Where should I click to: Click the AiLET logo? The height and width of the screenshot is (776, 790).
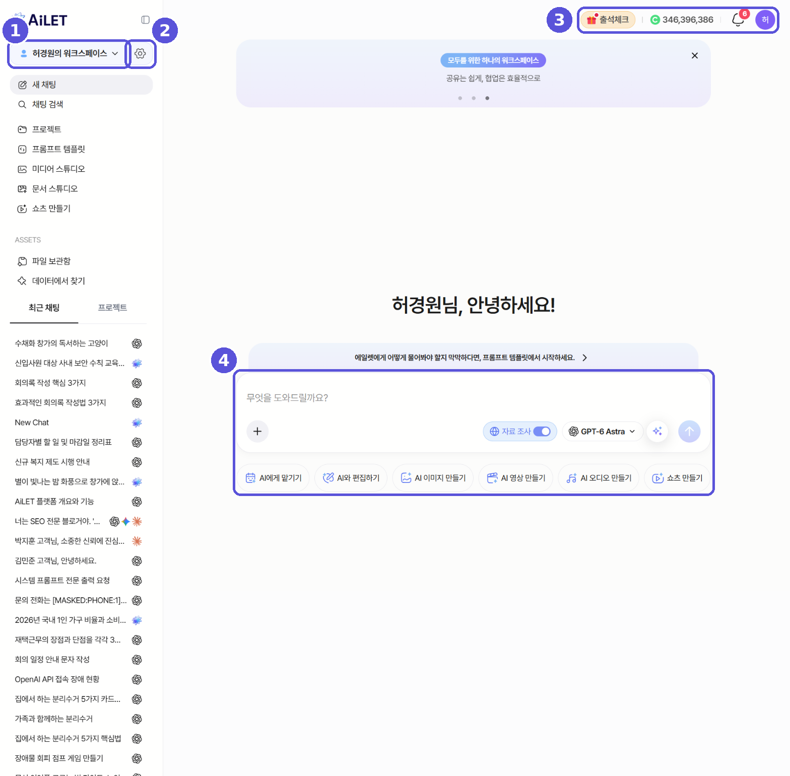(42, 20)
